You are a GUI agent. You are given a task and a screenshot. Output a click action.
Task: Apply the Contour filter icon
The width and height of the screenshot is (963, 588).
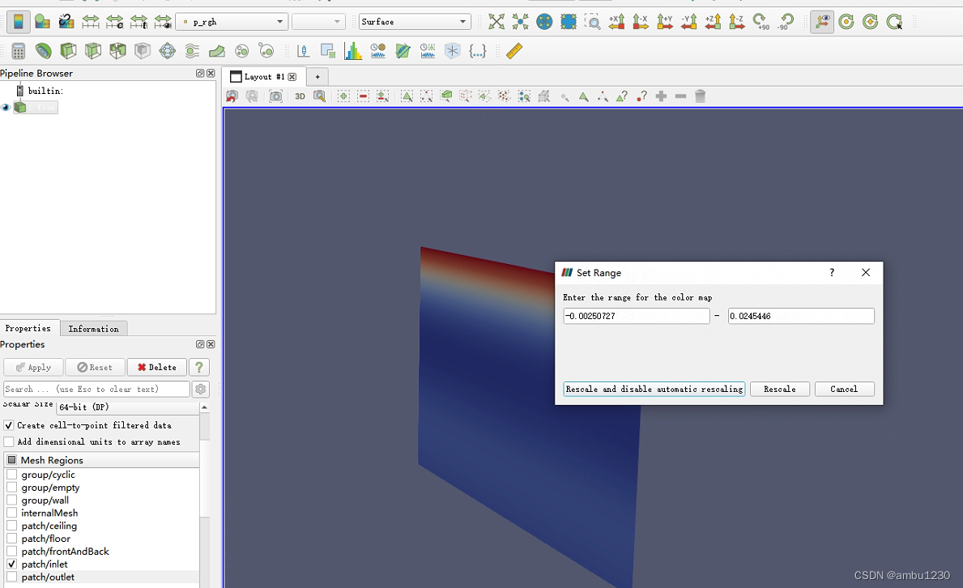click(x=44, y=51)
